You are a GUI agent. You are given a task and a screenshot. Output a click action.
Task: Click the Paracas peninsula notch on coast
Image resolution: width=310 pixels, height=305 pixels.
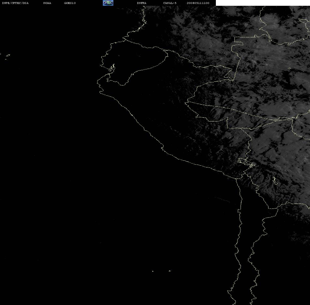click(x=162, y=147)
